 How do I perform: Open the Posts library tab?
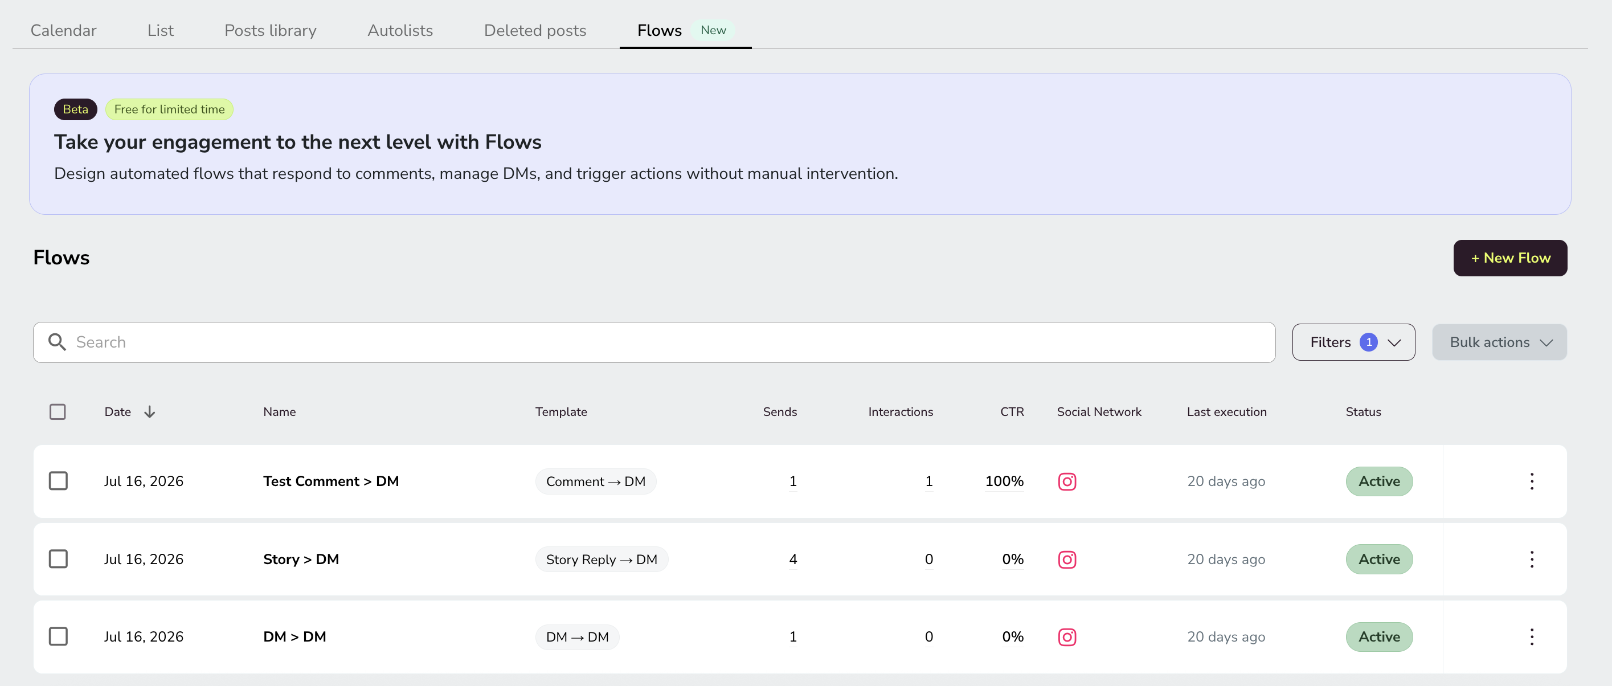tap(271, 30)
